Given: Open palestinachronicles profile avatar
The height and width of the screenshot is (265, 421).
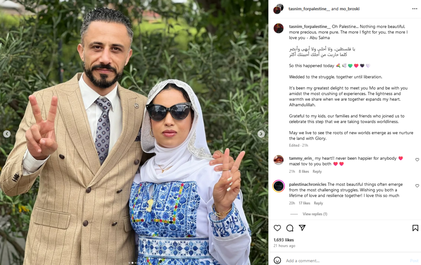Looking at the screenshot, I should [278, 186].
